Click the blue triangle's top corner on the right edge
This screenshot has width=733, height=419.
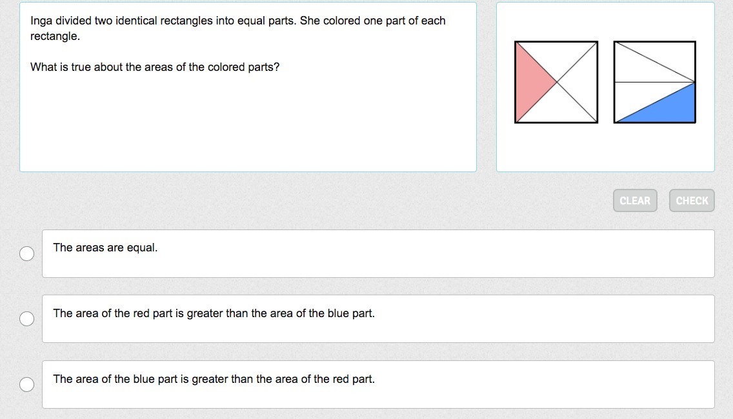(694, 83)
